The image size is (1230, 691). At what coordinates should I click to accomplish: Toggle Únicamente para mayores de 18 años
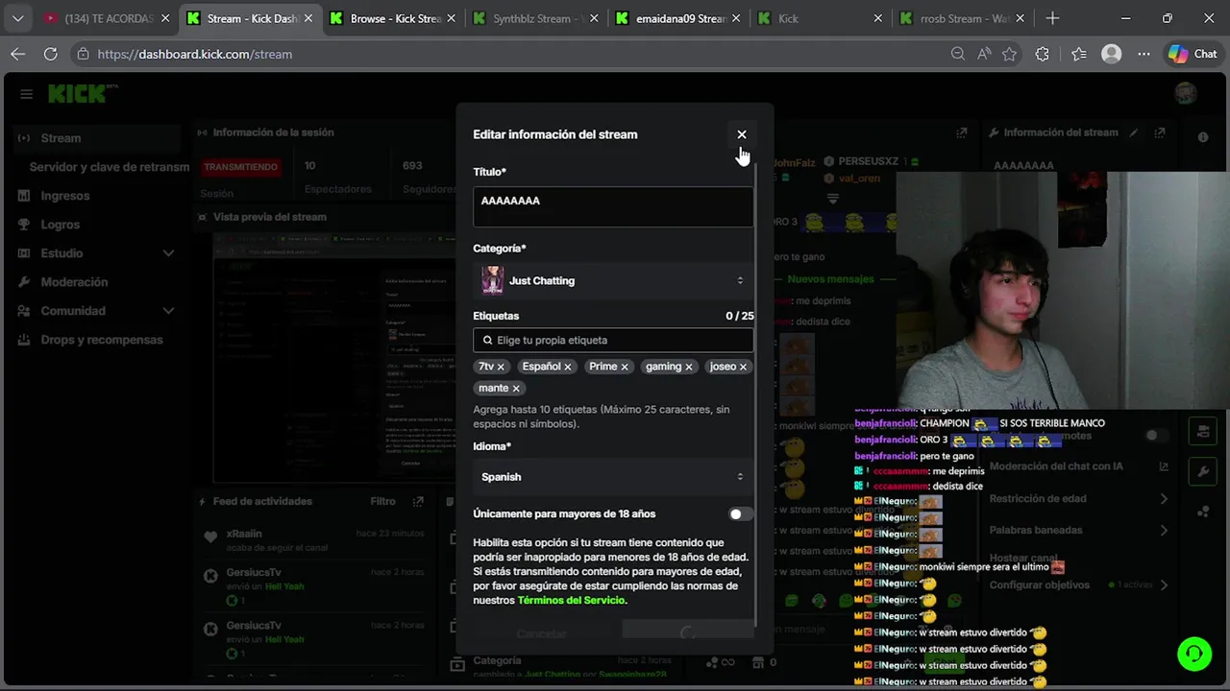[x=740, y=514]
